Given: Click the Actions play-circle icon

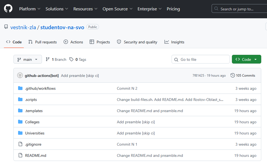Looking at the screenshot, I should [x=66, y=42].
